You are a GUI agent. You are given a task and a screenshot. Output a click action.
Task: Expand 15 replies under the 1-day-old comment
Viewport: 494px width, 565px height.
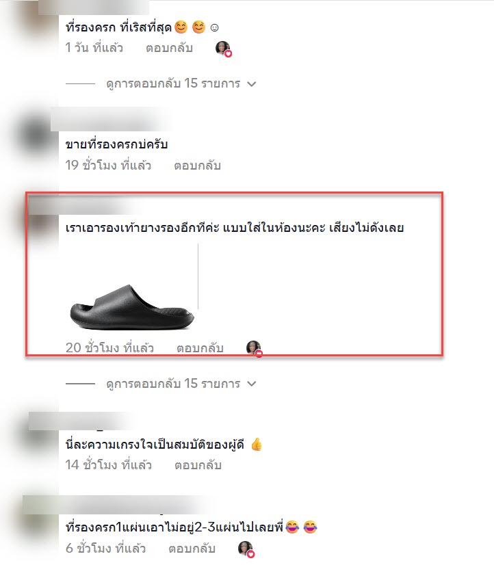(173, 83)
